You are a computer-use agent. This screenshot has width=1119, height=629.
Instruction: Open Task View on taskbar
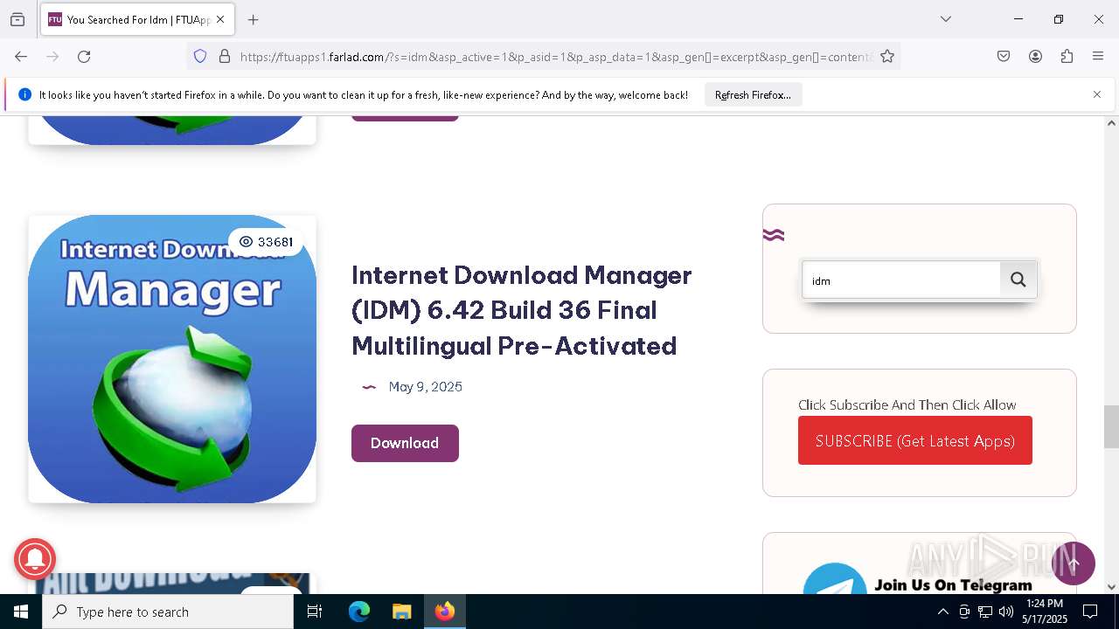point(315,612)
